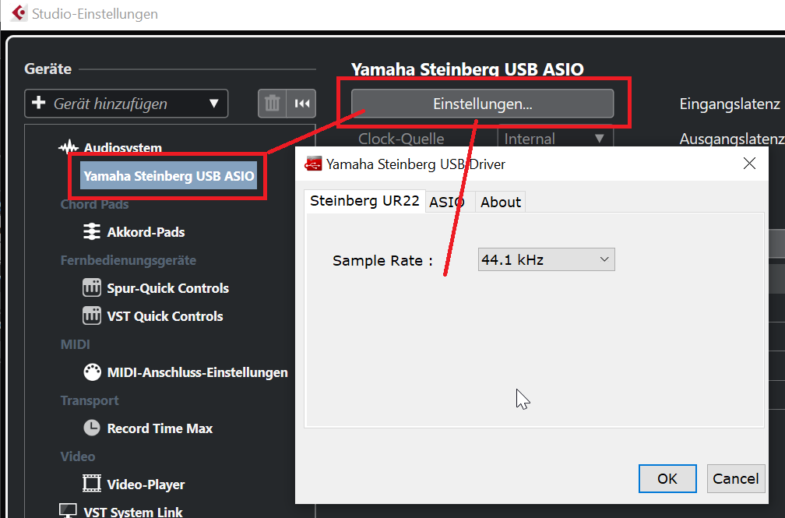785x518 pixels.
Task: Click the Video category label
Action: coord(78,457)
